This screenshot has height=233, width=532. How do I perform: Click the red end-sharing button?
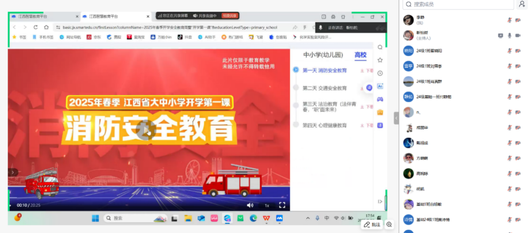230,16
